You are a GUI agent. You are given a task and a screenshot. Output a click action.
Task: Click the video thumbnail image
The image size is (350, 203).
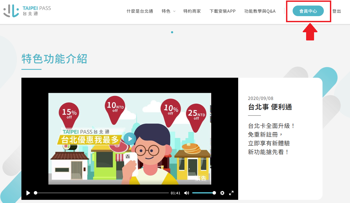pyautogui.click(x=130, y=139)
